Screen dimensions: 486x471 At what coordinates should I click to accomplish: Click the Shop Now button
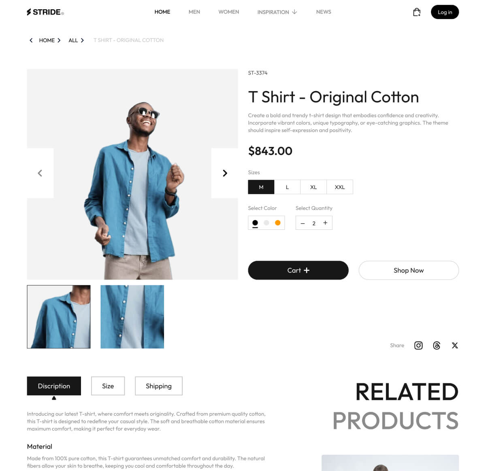coord(409,270)
